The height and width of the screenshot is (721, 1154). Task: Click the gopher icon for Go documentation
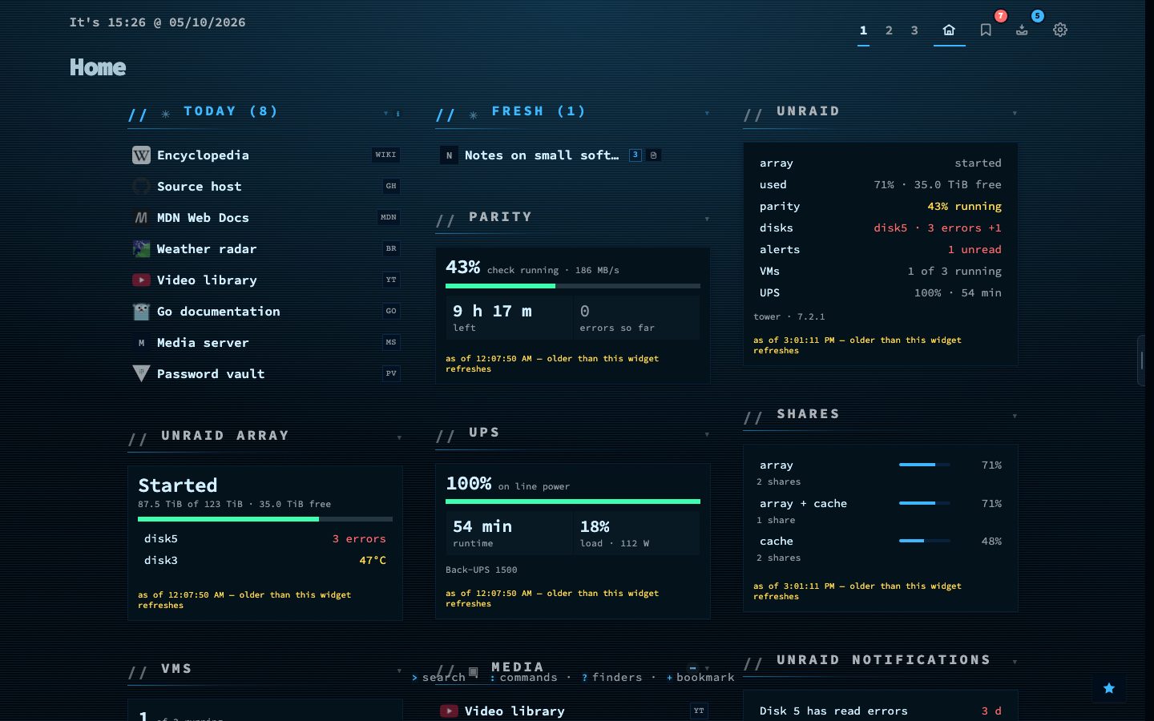[x=141, y=312]
